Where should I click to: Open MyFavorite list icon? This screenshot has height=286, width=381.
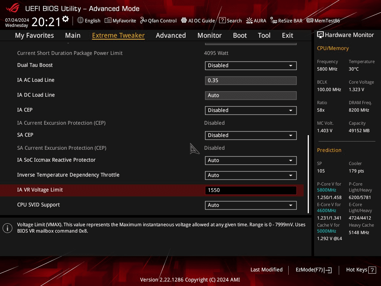coord(108,21)
